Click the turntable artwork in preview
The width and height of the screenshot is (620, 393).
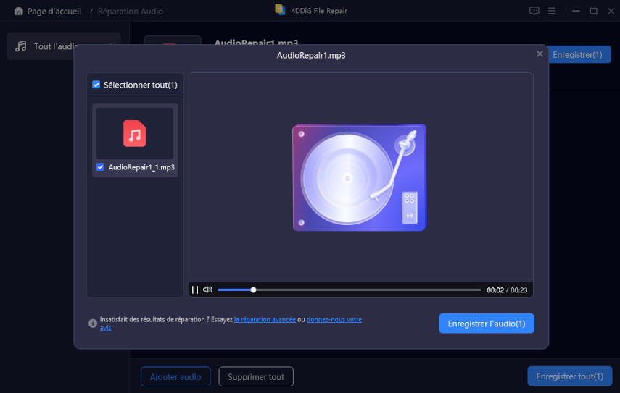coord(359,177)
